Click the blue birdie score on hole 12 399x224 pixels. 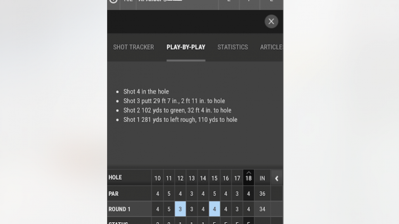(x=180, y=209)
